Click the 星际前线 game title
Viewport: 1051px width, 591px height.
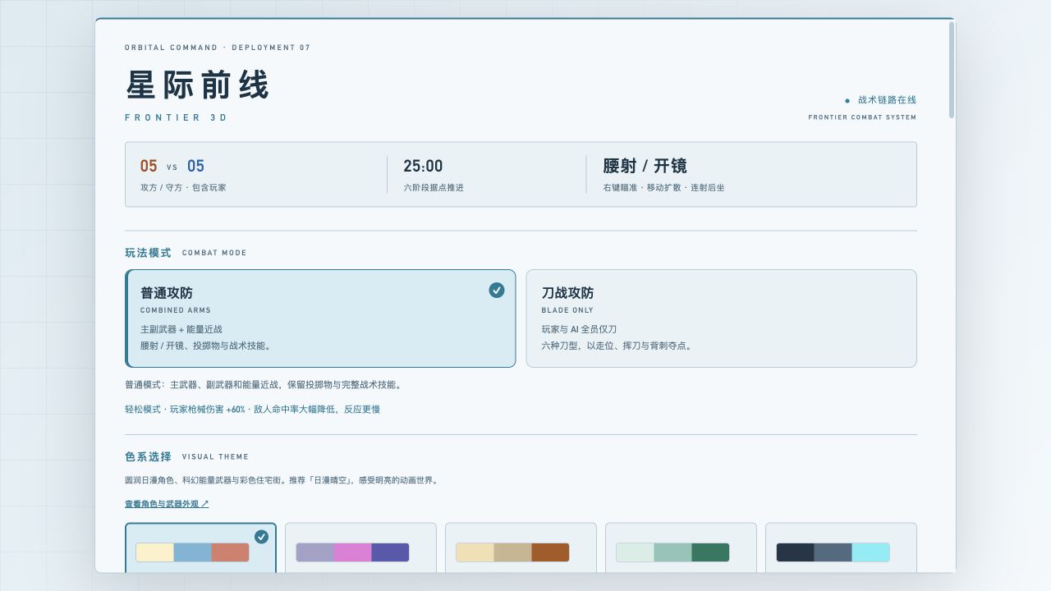(x=198, y=85)
